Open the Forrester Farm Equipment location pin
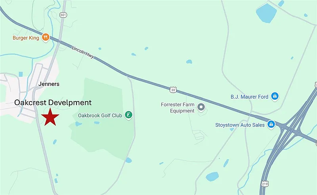 tap(201, 107)
